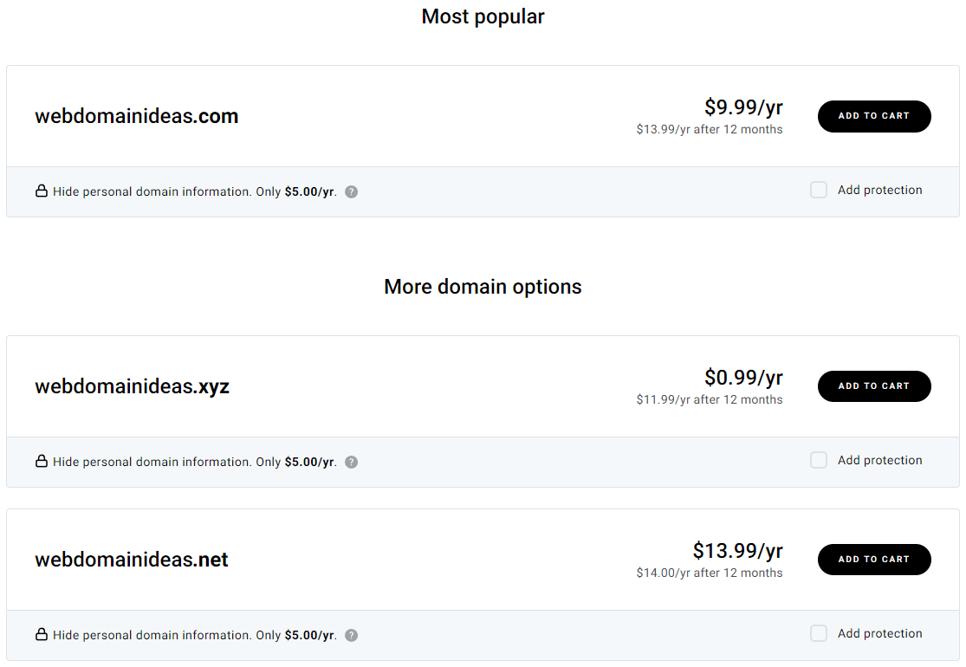The width and height of the screenshot is (966, 667).
Task: Add webdomainideas.com to cart
Action: tap(873, 116)
